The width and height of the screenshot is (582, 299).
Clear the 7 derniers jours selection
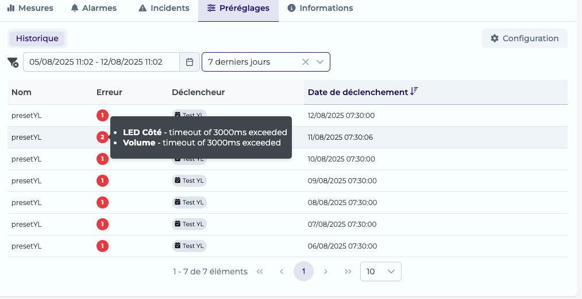[306, 62]
